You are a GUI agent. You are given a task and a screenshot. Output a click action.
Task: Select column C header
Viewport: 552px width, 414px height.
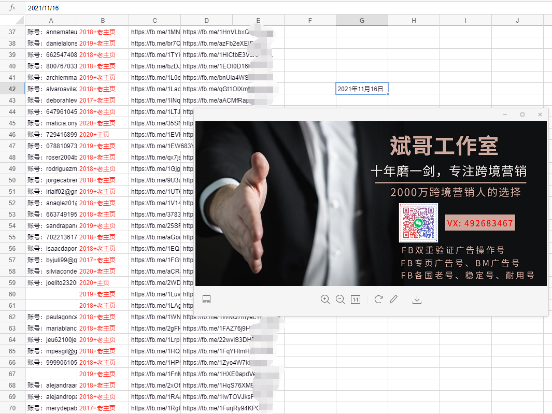point(155,20)
